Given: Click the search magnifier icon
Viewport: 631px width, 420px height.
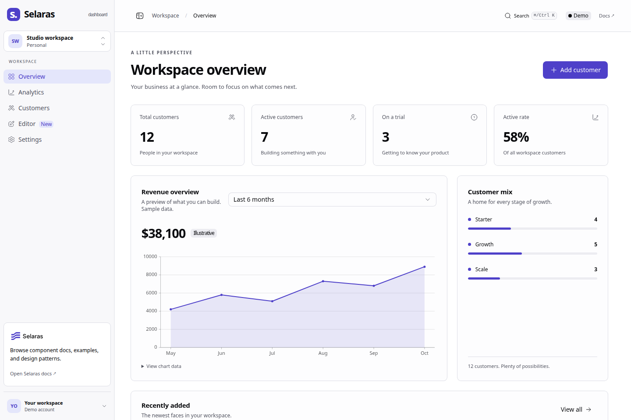Looking at the screenshot, I should coord(508,16).
